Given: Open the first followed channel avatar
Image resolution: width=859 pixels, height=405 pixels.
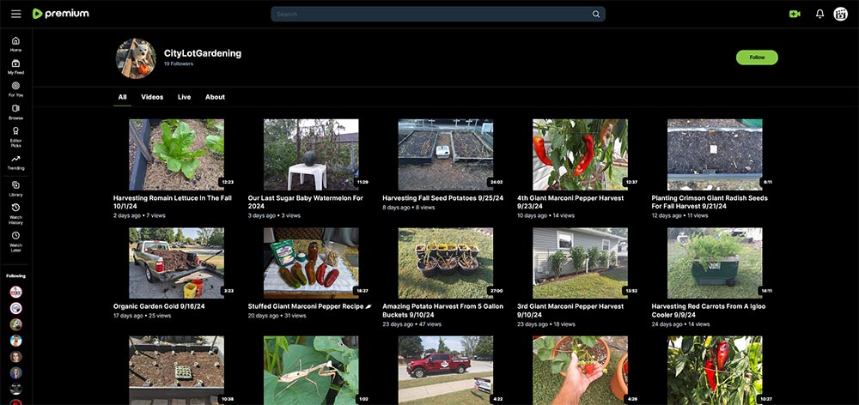Looking at the screenshot, I should (x=15, y=292).
